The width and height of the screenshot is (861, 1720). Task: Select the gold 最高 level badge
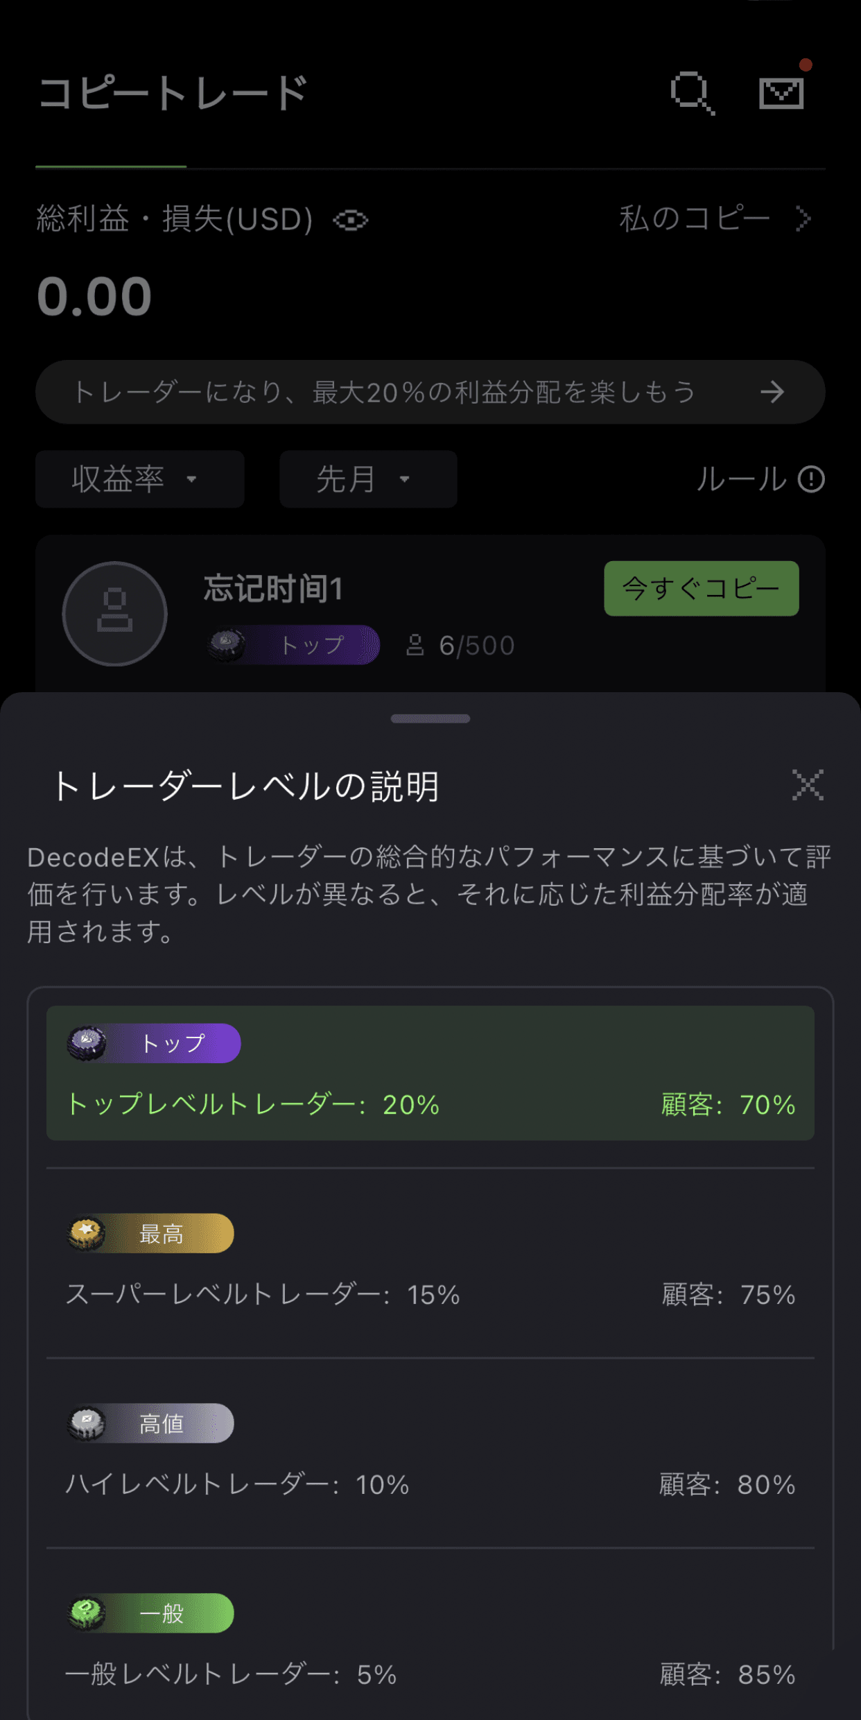(150, 1233)
